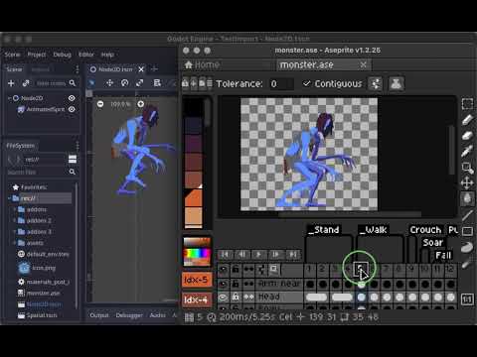Image resolution: width=477 pixels, height=357 pixels.
Task: Toggle Godot FileSystem split view icon
Action: coord(73,160)
